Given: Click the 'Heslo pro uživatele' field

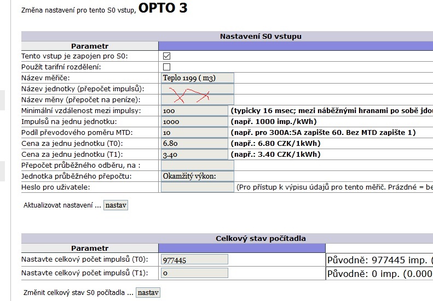Looking at the screenshot, I should pos(197,187).
